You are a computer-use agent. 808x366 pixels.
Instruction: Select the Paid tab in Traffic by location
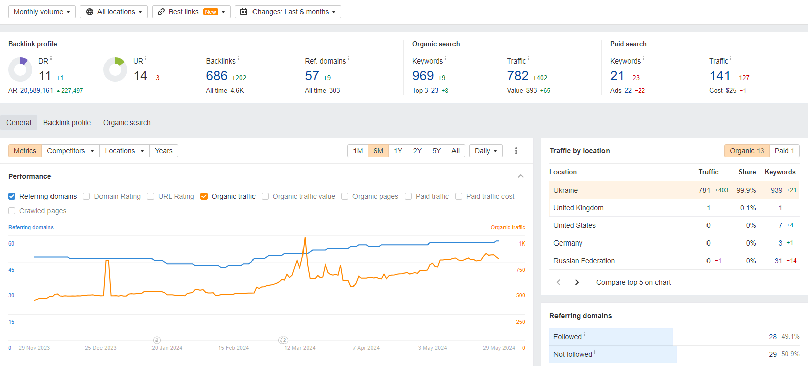pos(784,151)
